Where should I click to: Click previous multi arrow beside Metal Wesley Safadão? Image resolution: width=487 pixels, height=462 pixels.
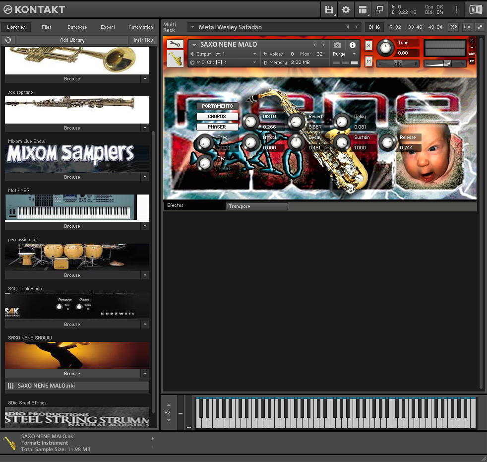[348, 27]
